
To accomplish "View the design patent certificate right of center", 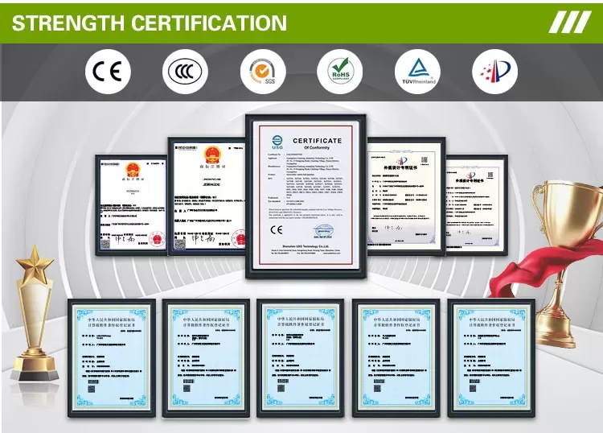I will pyautogui.click(x=406, y=196).
